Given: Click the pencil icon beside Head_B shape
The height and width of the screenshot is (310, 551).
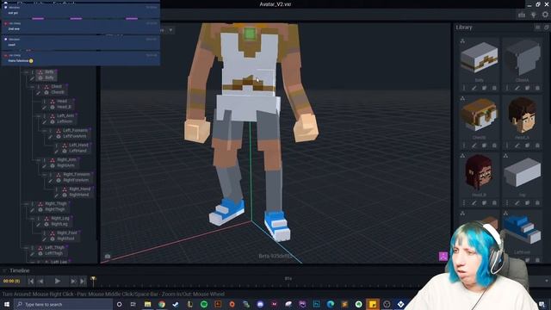Looking at the screenshot, I should (x=44, y=107).
